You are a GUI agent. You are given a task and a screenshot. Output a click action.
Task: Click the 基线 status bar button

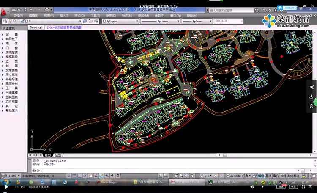[x=268, y=175]
